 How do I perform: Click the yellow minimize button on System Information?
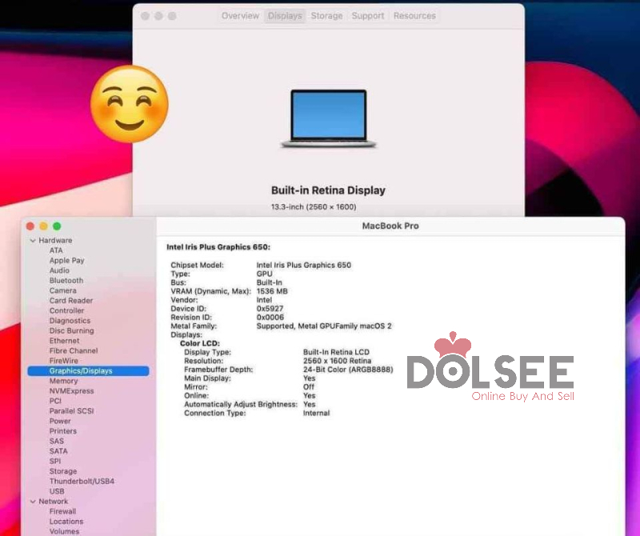[x=44, y=226]
